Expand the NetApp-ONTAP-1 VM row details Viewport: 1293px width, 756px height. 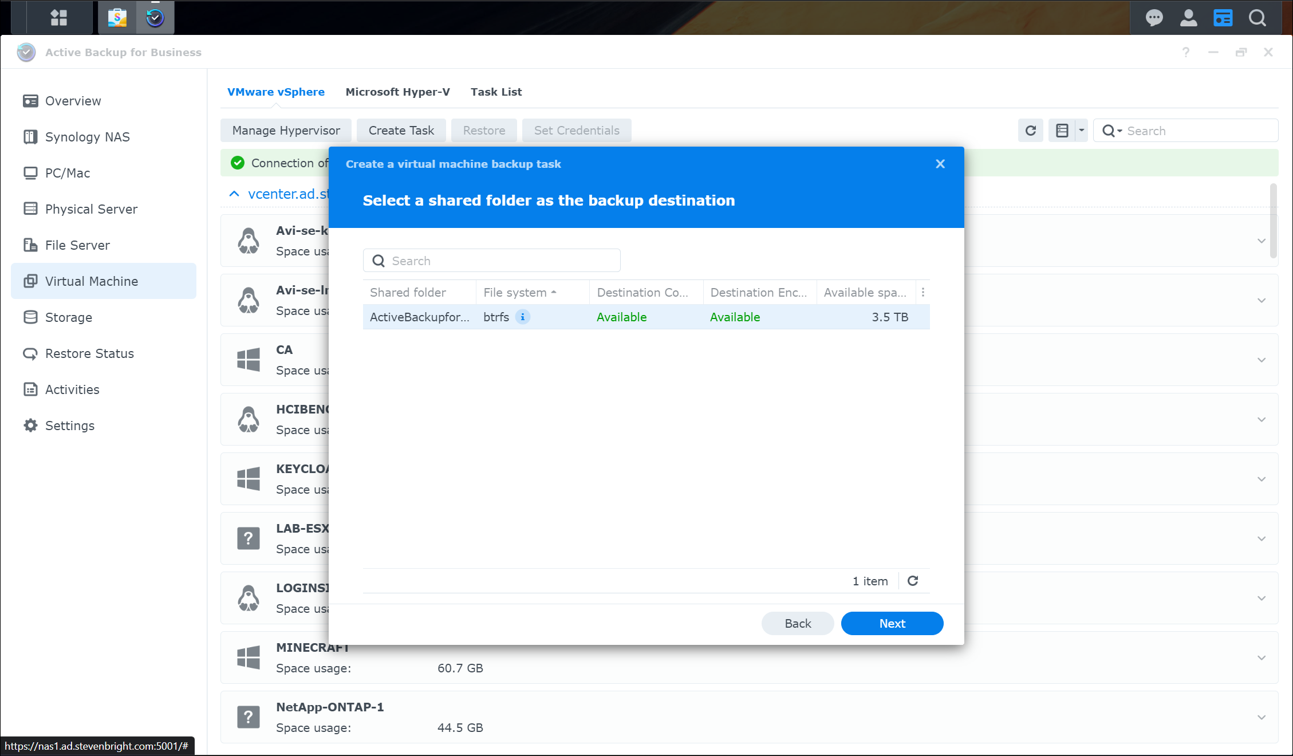[x=1261, y=717]
